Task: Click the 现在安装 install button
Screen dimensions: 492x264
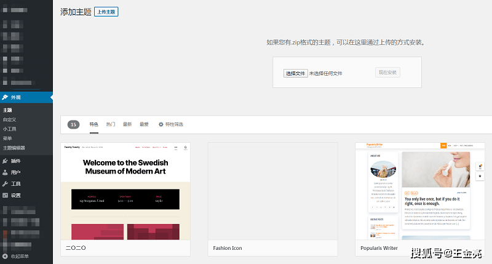Action: point(387,73)
